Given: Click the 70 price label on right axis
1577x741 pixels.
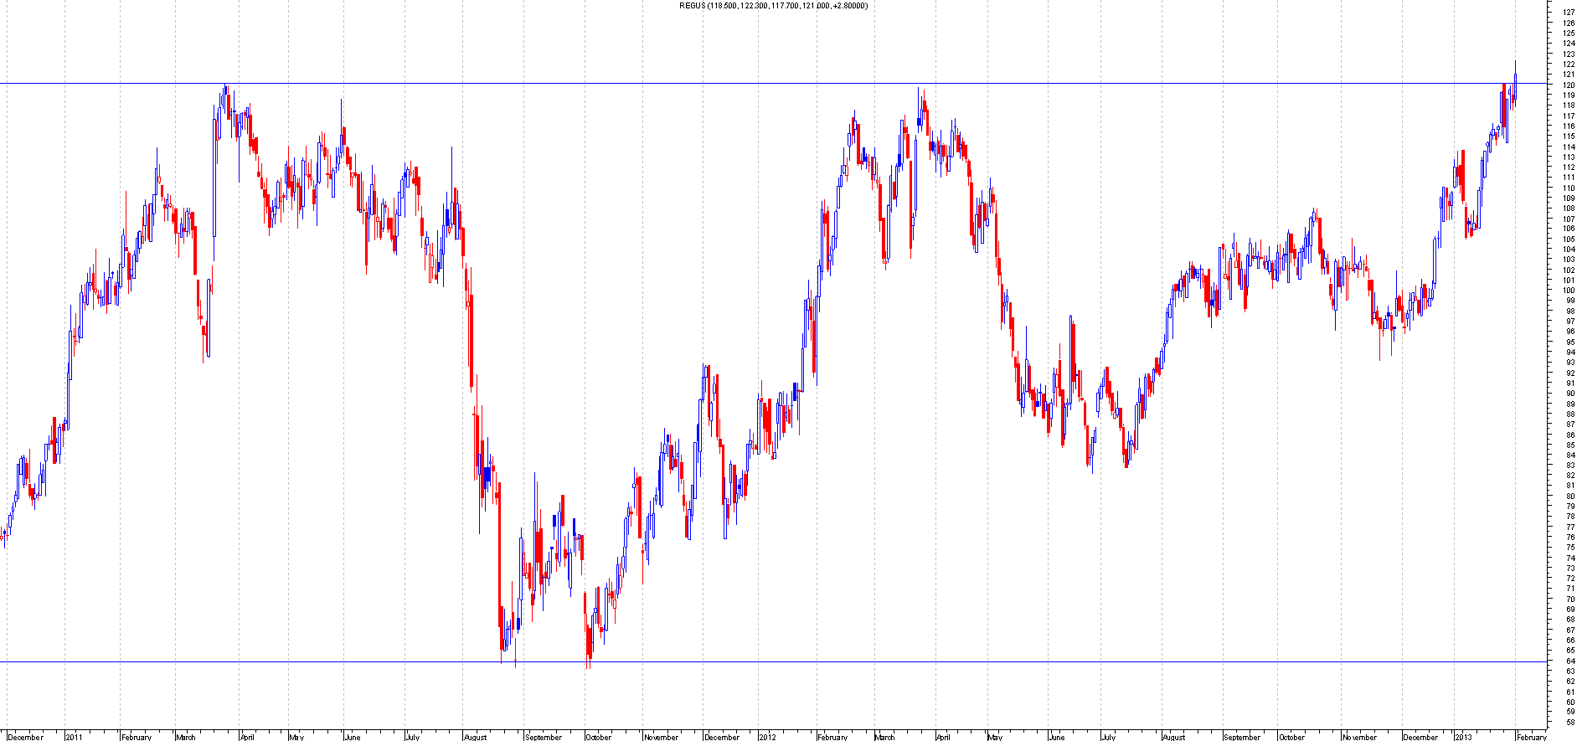Looking at the screenshot, I should tap(1569, 599).
